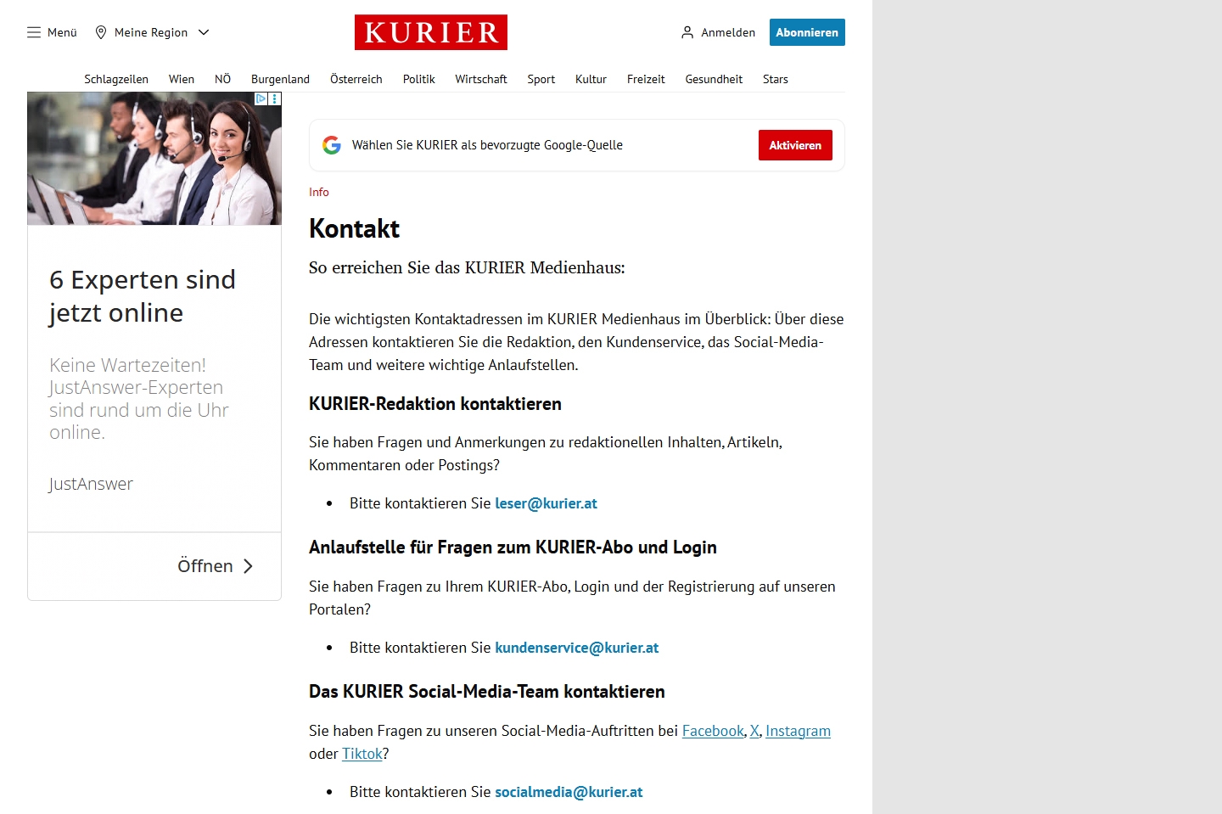Click the AdChoices triangle icon
Viewport: 1222px width, 814px height.
point(261,98)
